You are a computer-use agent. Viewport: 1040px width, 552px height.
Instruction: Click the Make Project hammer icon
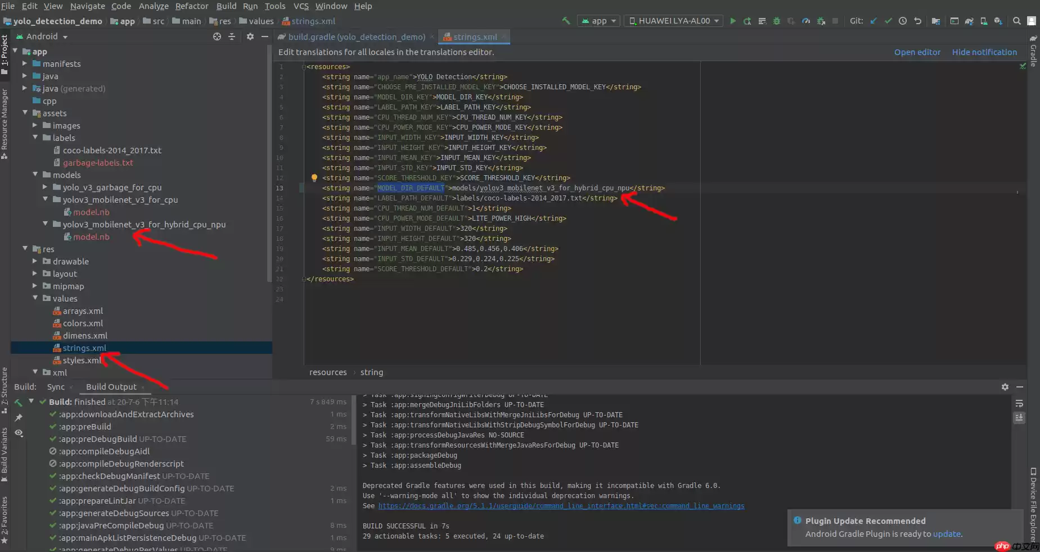tap(566, 21)
